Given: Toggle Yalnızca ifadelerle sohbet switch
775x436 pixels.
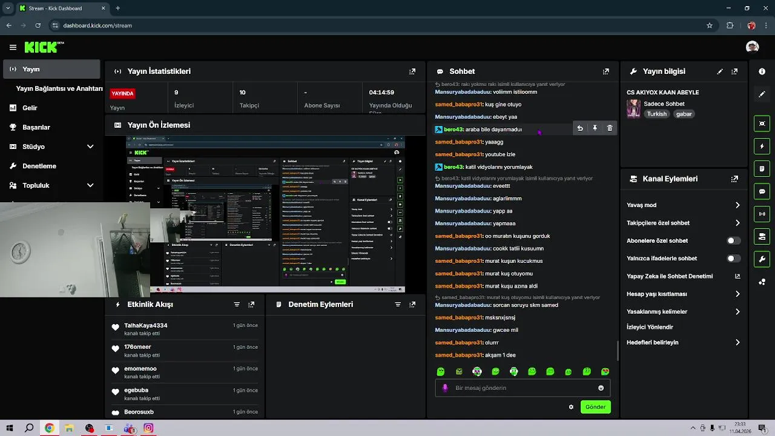Looking at the screenshot, I should tap(733, 259).
